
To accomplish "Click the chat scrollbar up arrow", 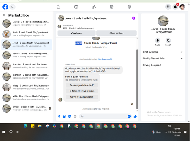I will pos(137,39).
